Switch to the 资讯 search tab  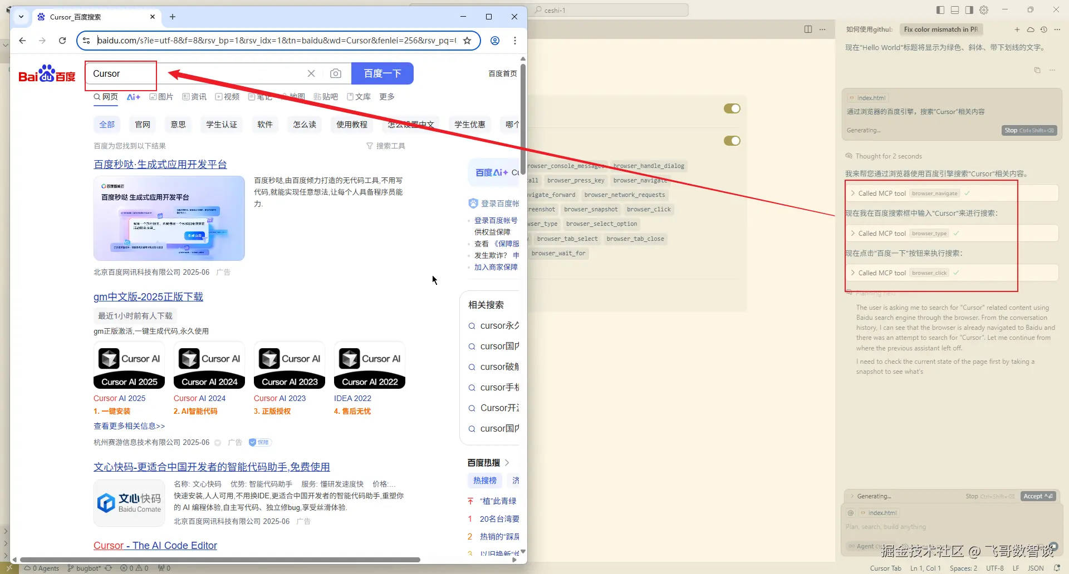tap(194, 97)
